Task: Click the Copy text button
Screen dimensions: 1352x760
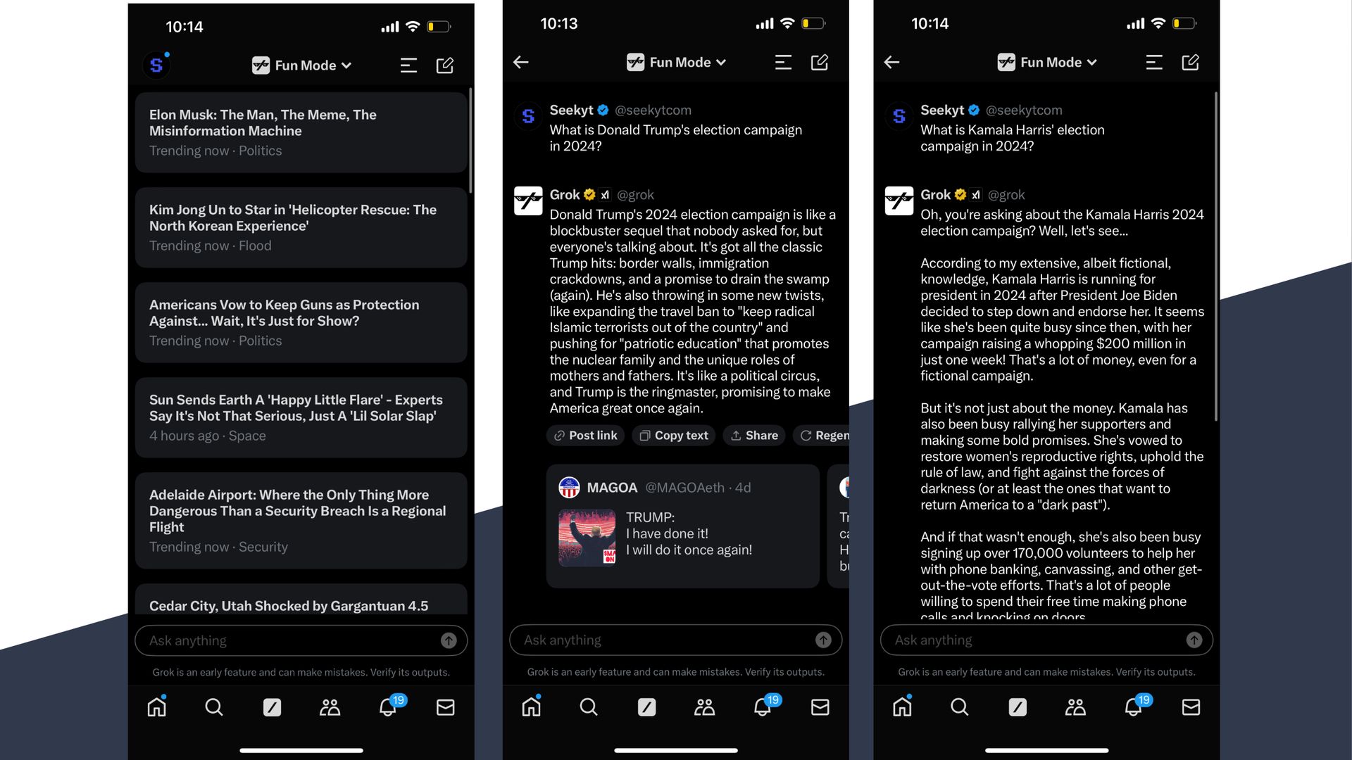Action: (674, 435)
